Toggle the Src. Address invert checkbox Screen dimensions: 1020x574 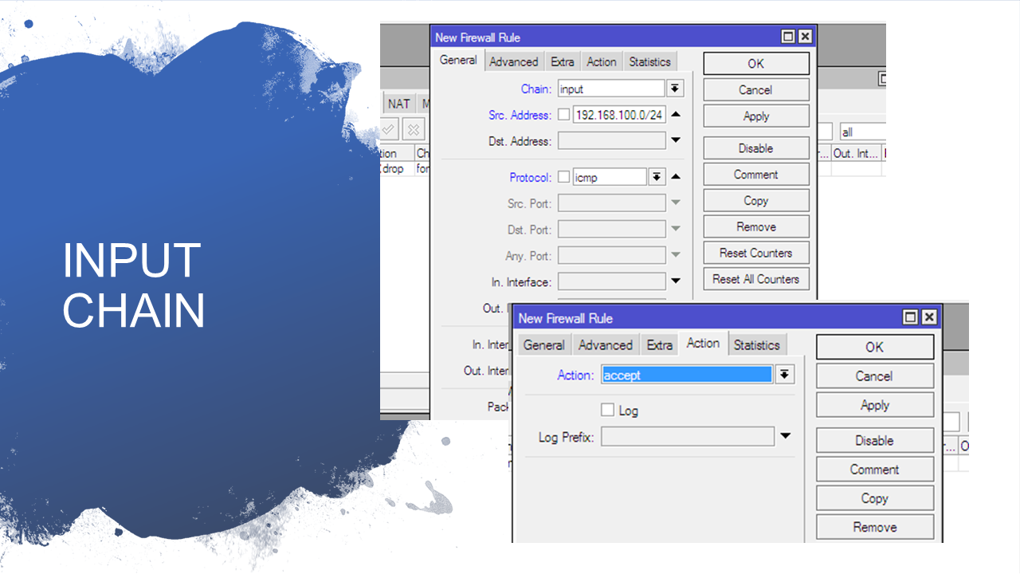click(x=564, y=115)
